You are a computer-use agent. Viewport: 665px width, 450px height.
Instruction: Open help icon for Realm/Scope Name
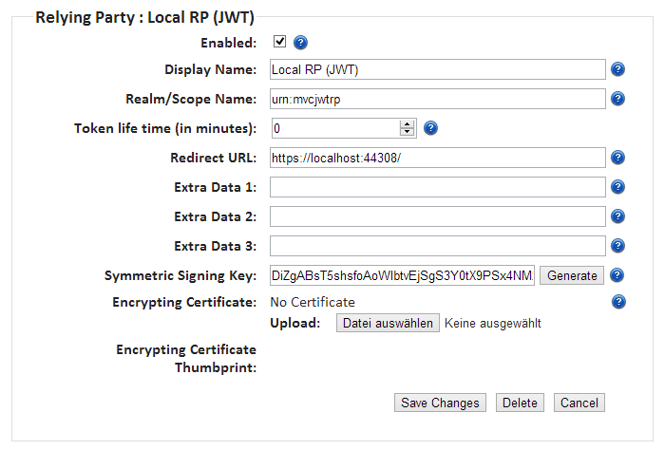pyautogui.click(x=617, y=99)
